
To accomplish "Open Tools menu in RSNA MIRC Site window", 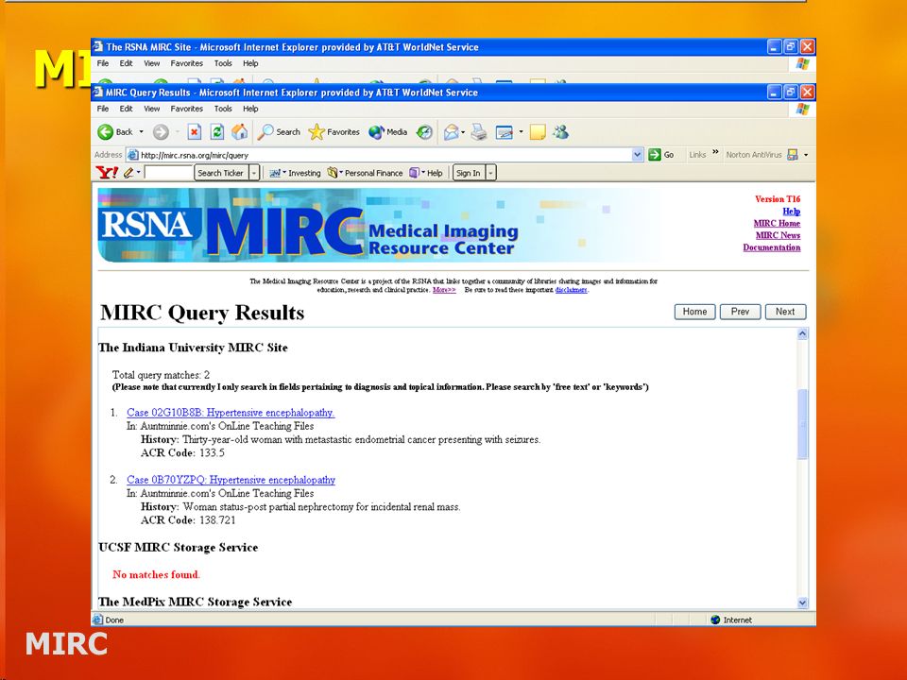I will 223,63.
